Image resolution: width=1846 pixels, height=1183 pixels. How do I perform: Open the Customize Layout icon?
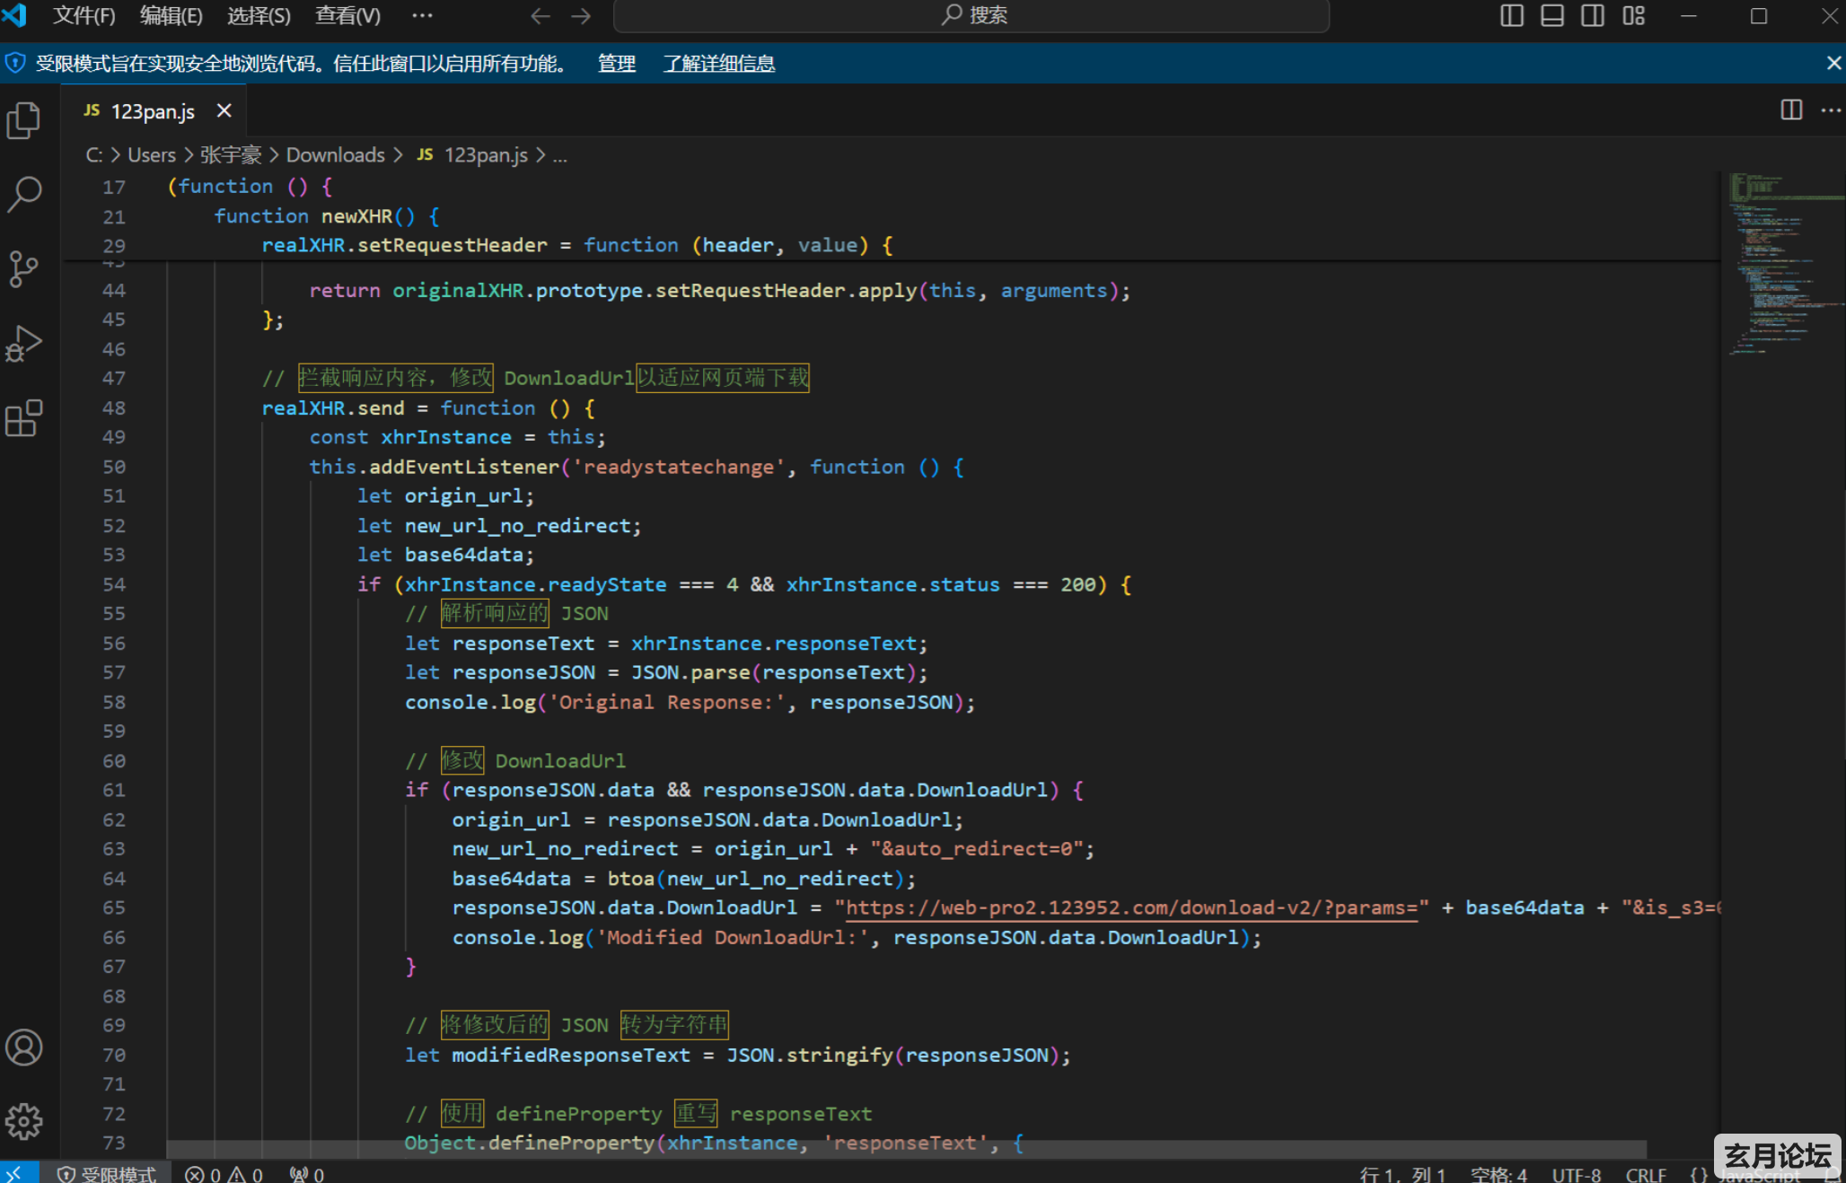tap(1634, 15)
